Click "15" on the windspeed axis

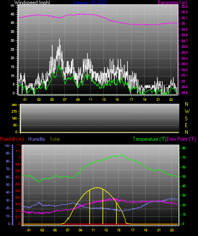[12, 67]
